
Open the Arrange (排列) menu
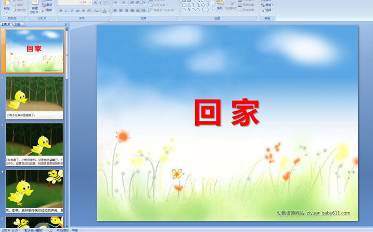pos(220,6)
